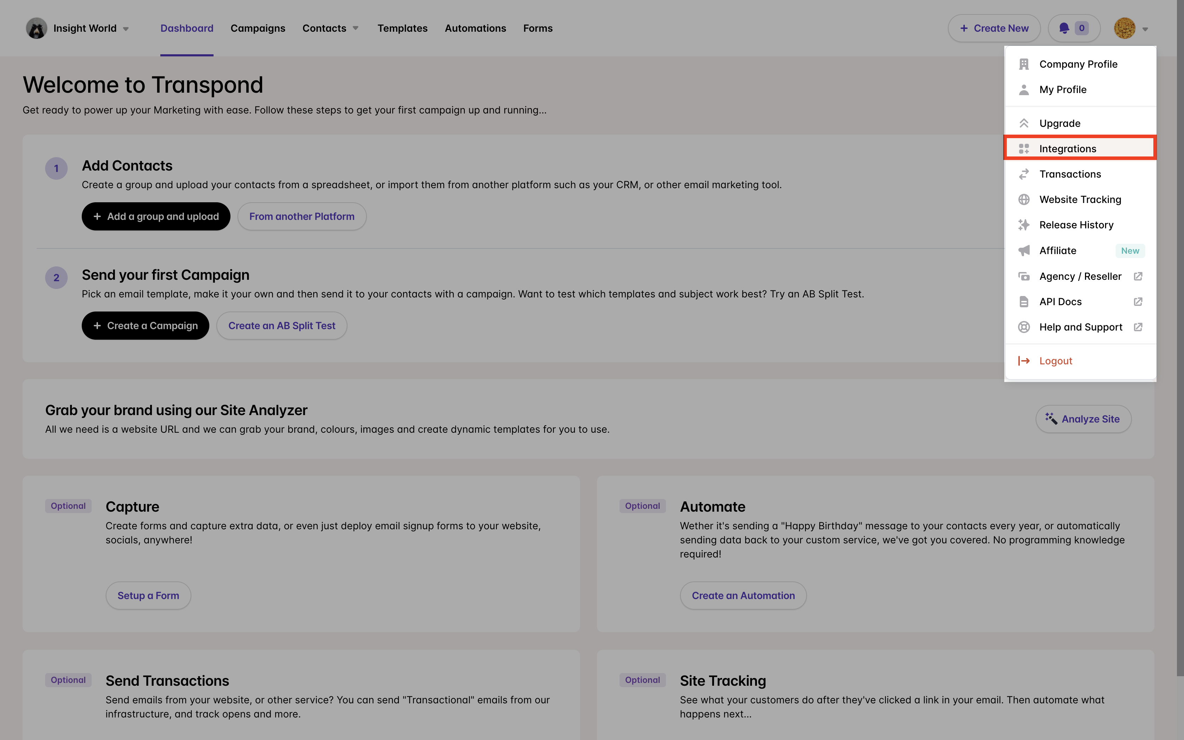Click the Setup a Form button
Image resolution: width=1184 pixels, height=740 pixels.
[148, 596]
